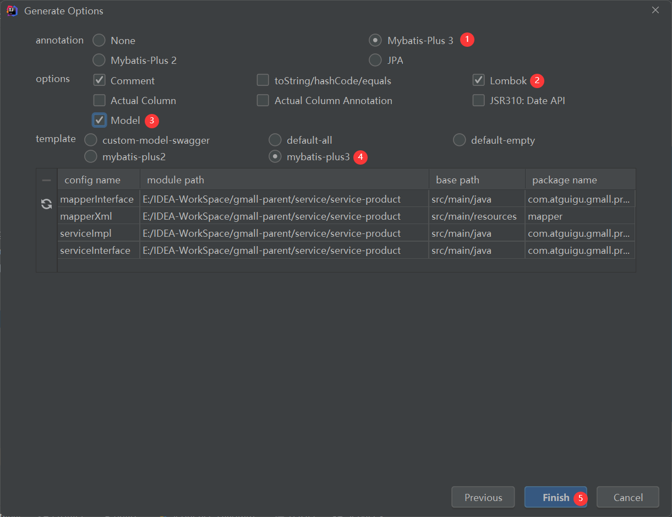The image size is (672, 517).
Task: Click package name cell of serviceImpl row
Action: click(x=581, y=233)
